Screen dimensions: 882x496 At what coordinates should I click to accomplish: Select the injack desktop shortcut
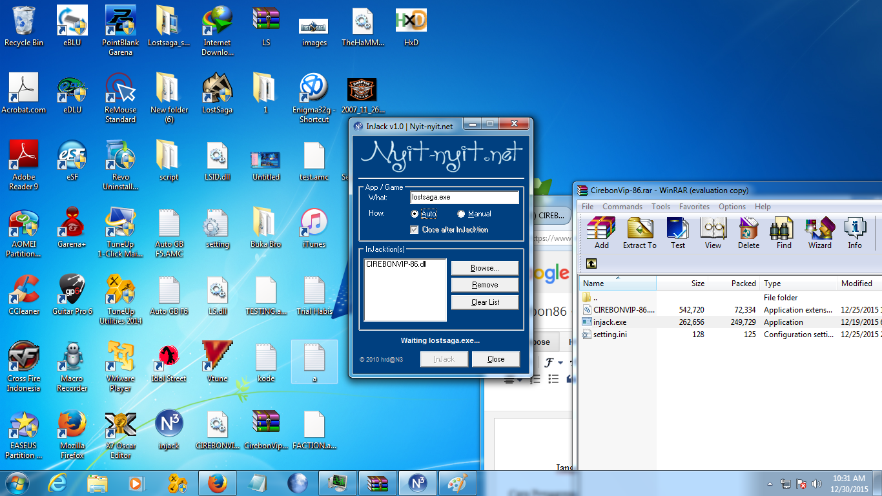(x=169, y=429)
